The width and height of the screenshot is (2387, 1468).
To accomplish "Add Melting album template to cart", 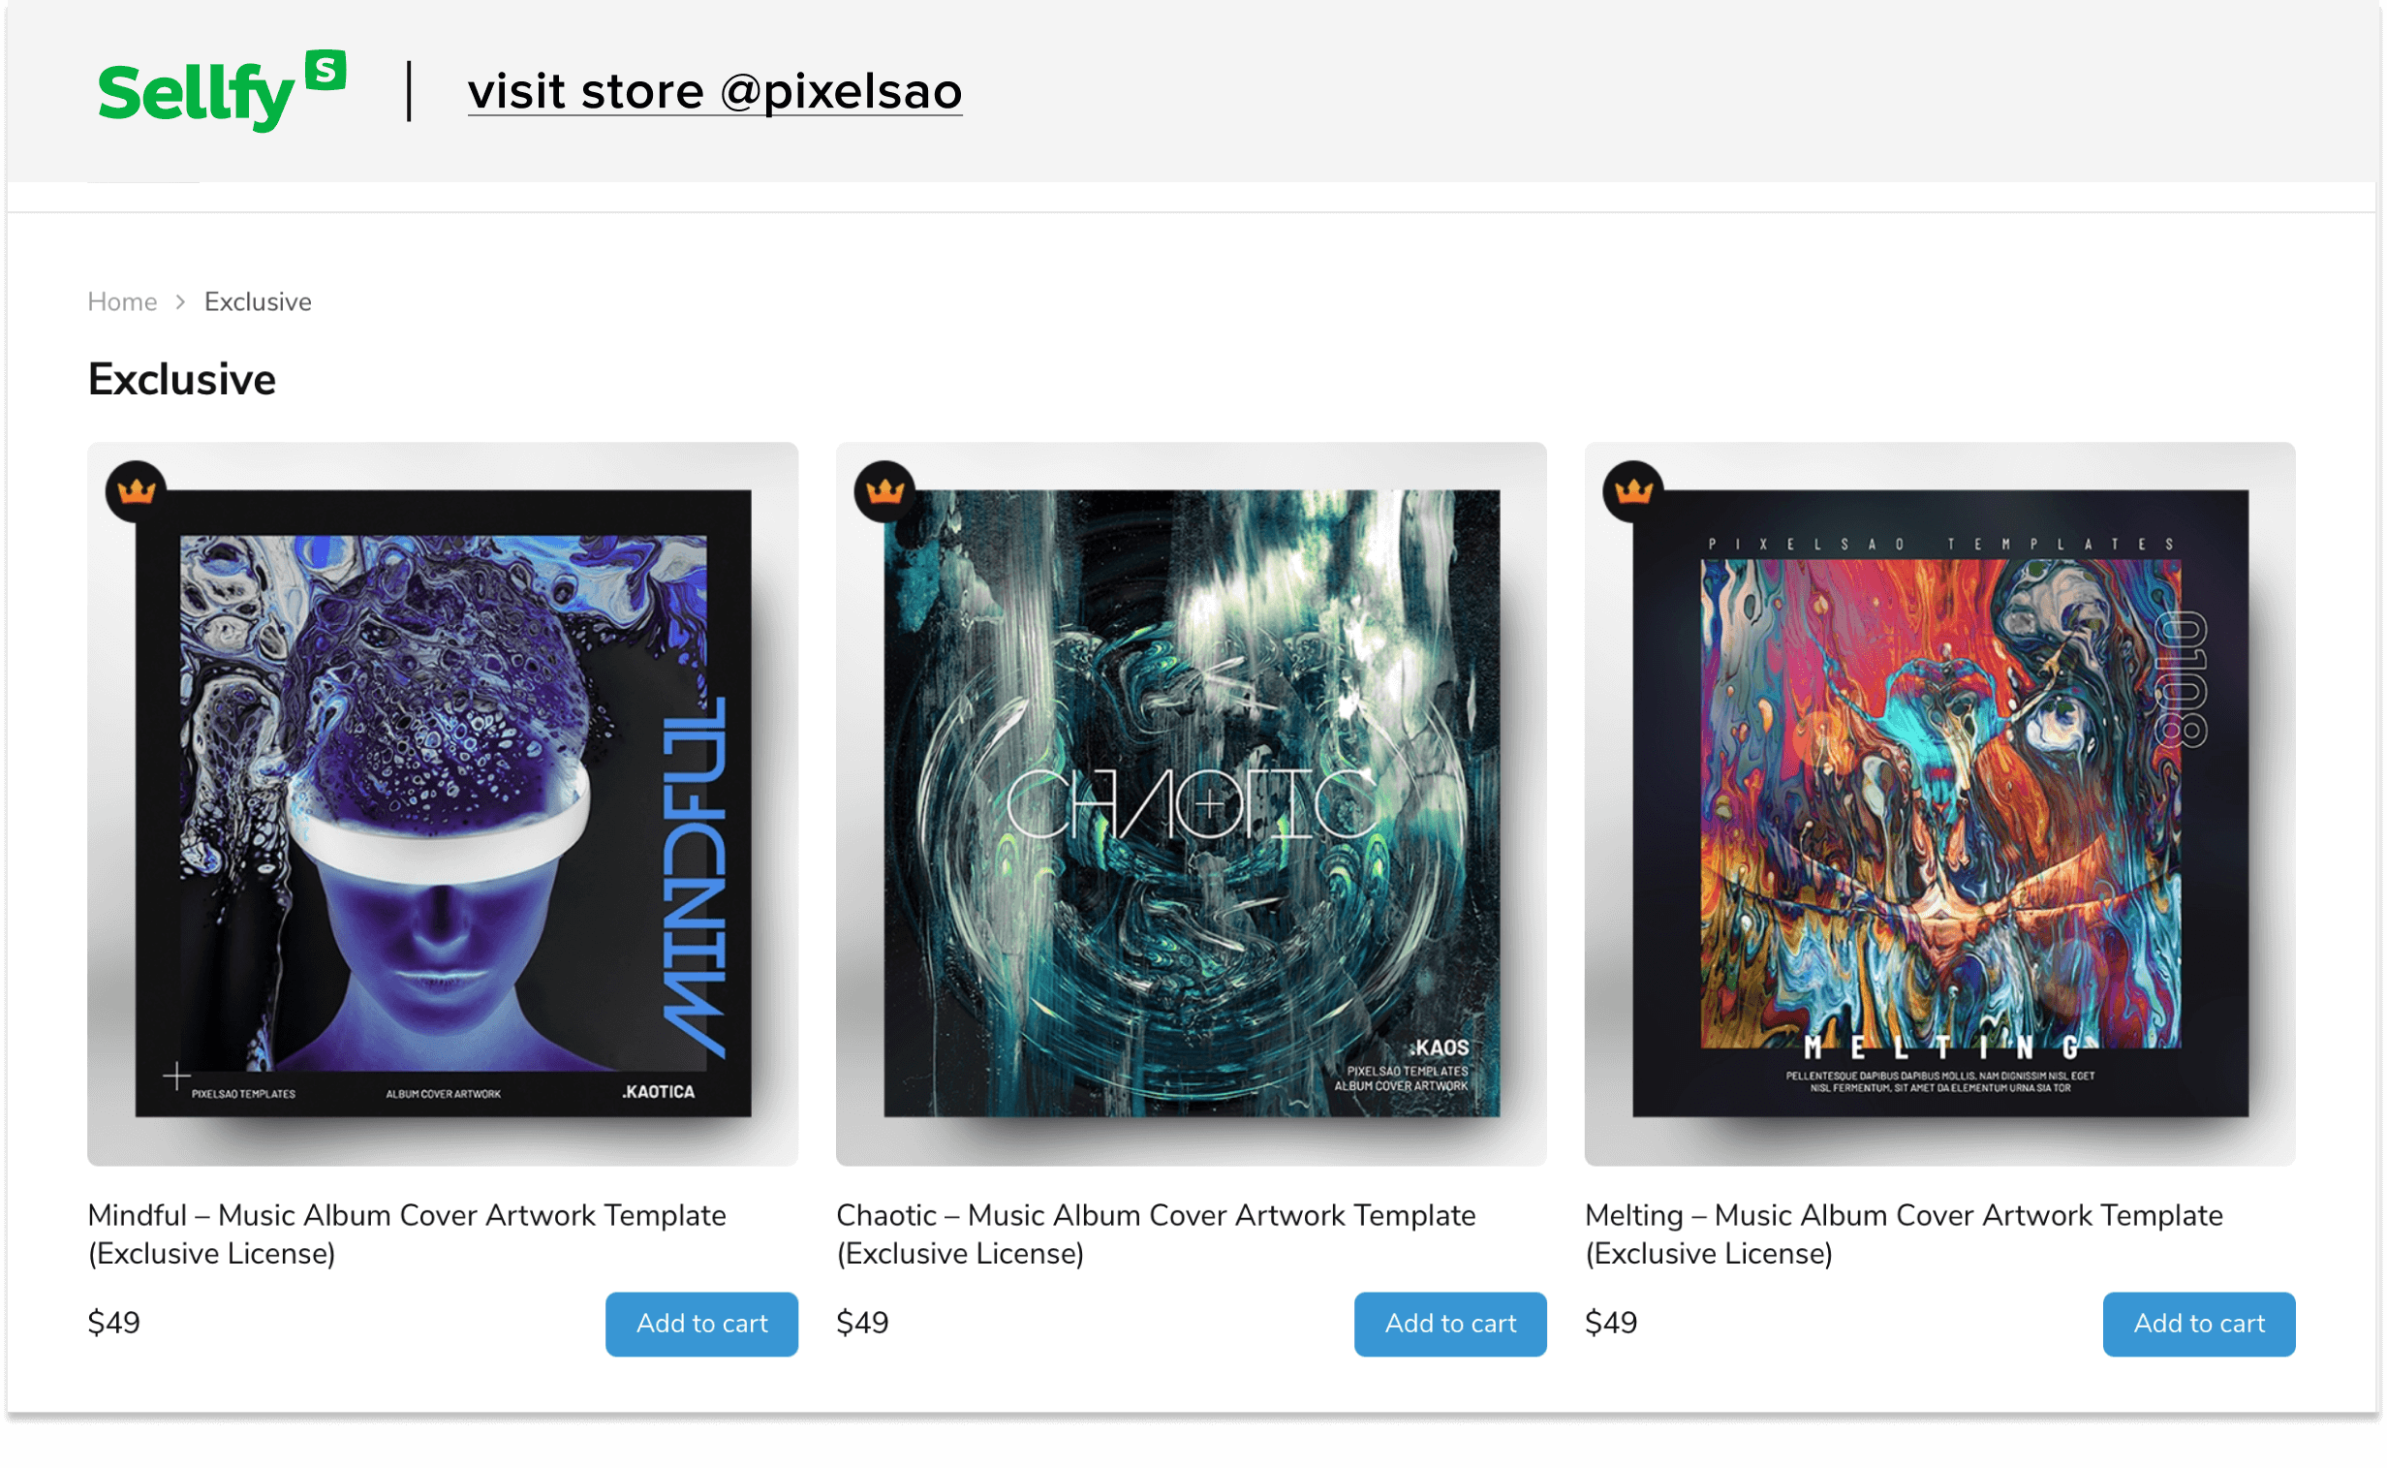I will pyautogui.click(x=2198, y=1323).
